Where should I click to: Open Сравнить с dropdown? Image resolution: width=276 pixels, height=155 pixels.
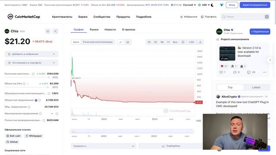coord(104,146)
